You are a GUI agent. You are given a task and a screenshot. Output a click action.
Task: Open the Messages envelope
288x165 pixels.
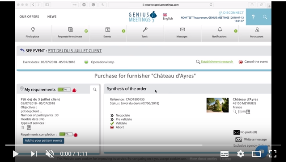182,33
